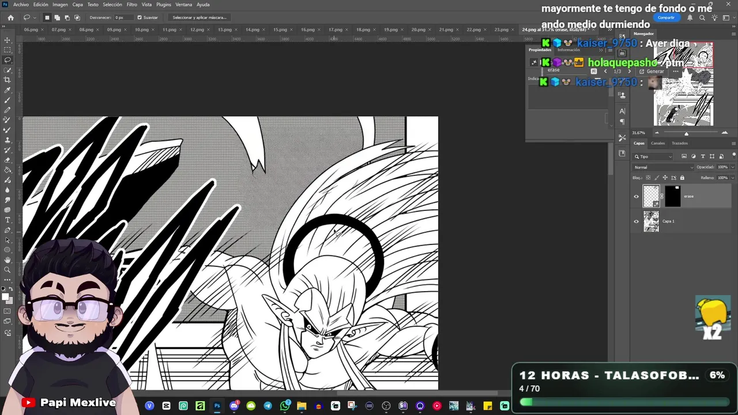Go to next generation variation arrow
This screenshot has width=738, height=415.
click(x=629, y=71)
